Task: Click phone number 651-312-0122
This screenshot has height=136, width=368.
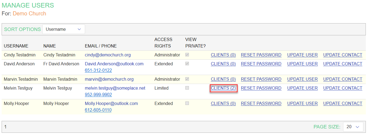Action: pyautogui.click(x=98, y=70)
